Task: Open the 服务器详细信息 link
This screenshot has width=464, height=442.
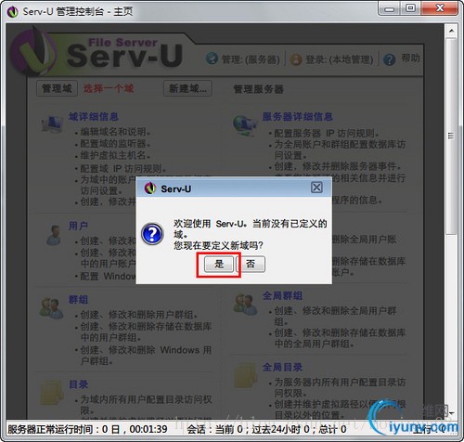Action: point(298,117)
